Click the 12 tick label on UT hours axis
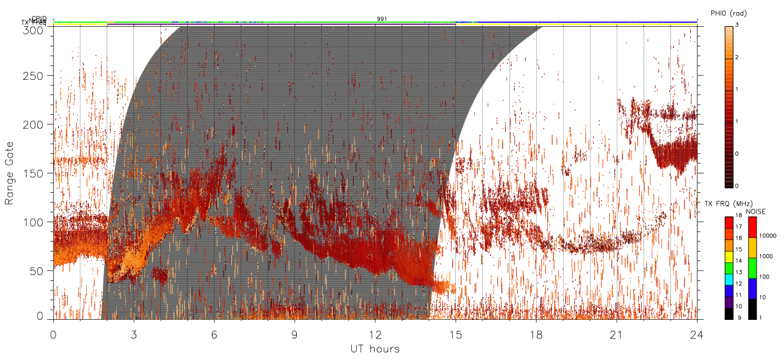Screen dimensions: 784x362 coord(375,335)
